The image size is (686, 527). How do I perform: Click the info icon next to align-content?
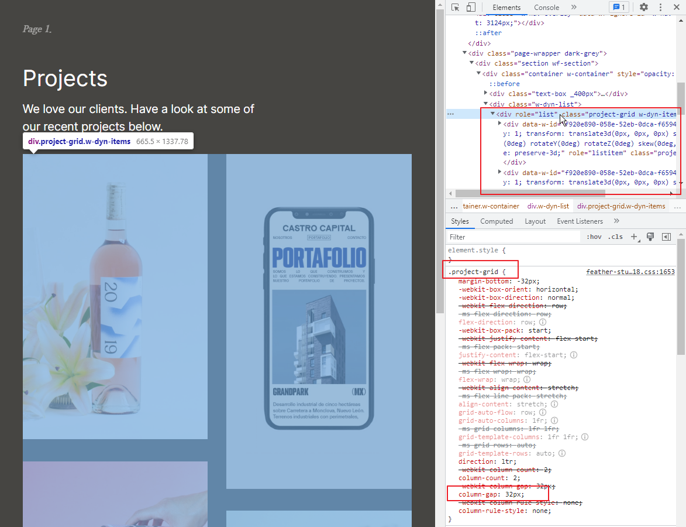[x=555, y=404]
